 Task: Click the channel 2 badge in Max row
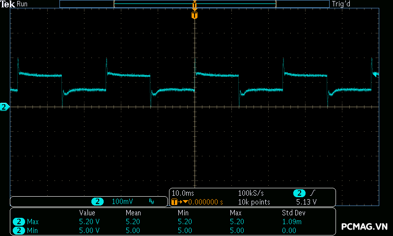coord(19,222)
